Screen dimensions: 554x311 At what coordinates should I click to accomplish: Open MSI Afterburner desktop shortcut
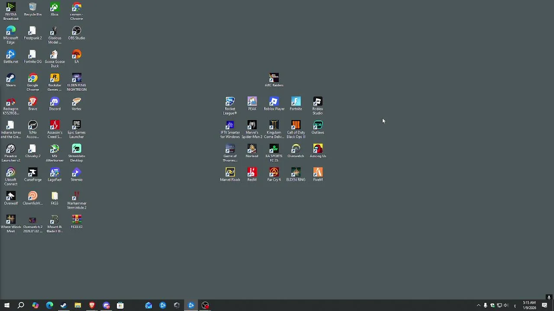click(55, 153)
